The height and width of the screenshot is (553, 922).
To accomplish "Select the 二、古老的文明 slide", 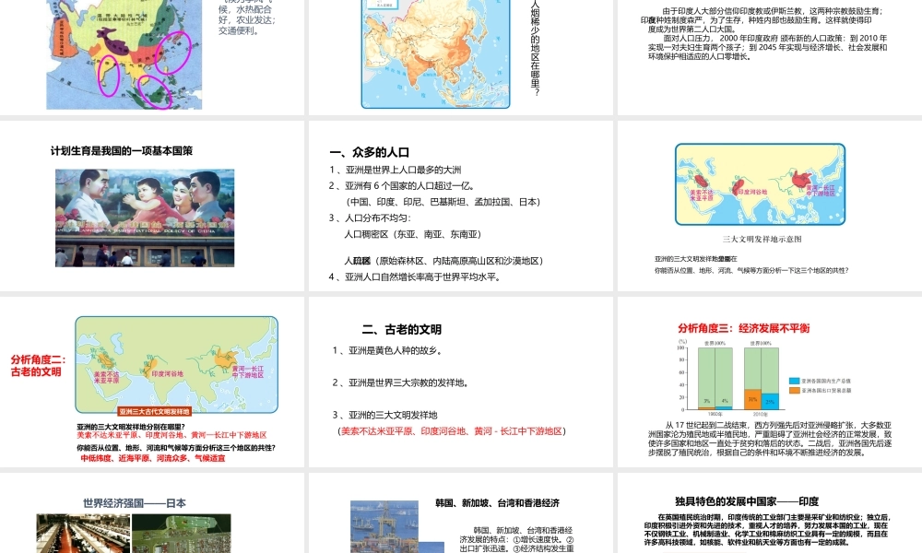I will point(461,382).
